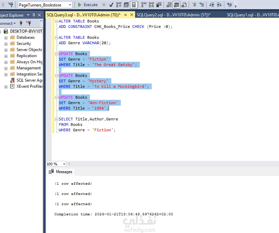
Task: Select the DESKTOP-BVV10T server node
Action: (x=26, y=31)
